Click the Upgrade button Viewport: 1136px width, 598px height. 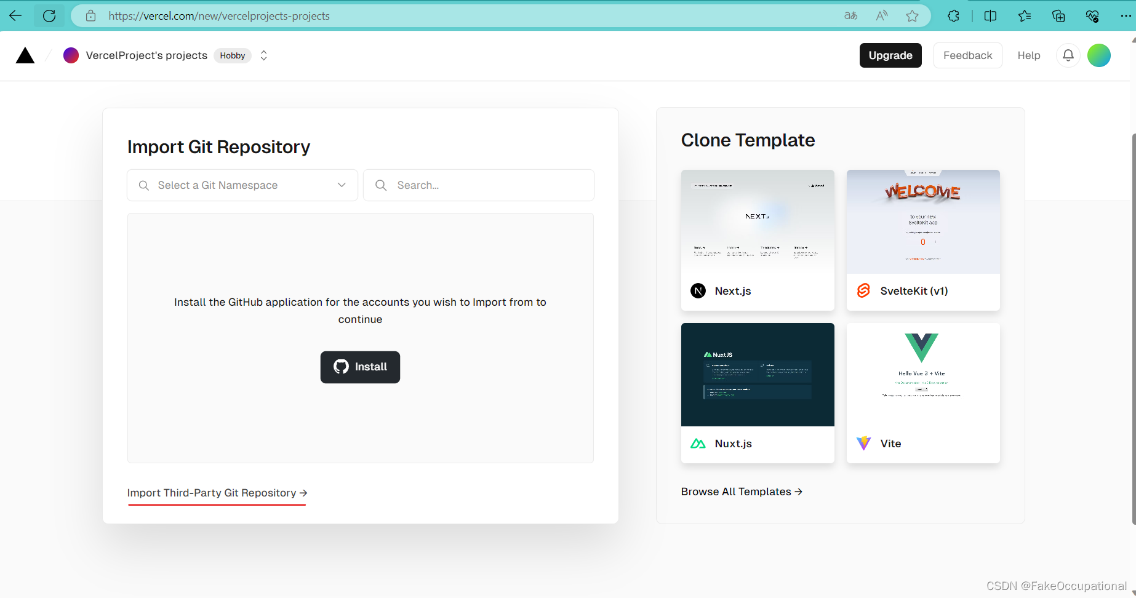890,55
